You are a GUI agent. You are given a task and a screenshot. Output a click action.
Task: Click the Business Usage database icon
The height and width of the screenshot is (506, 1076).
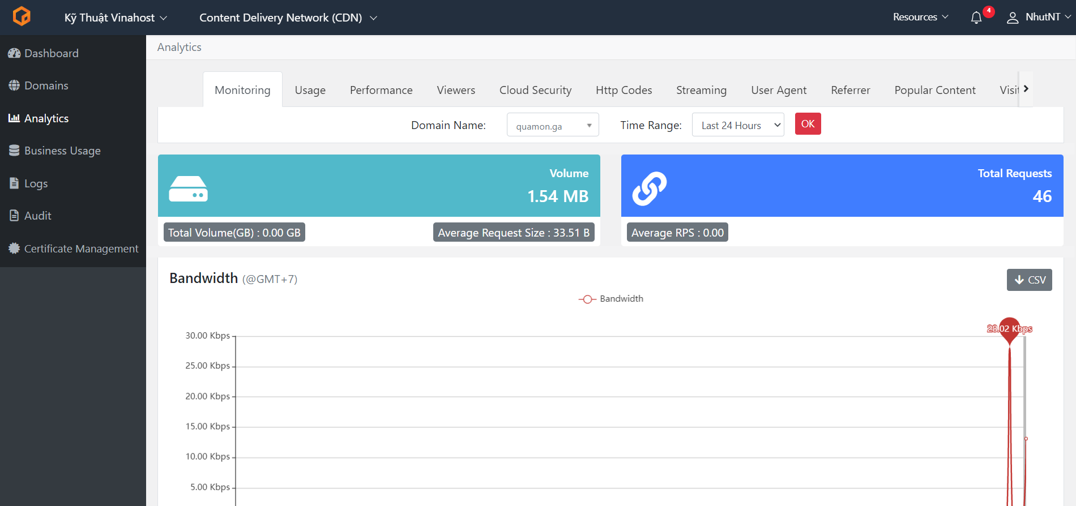pyautogui.click(x=14, y=151)
